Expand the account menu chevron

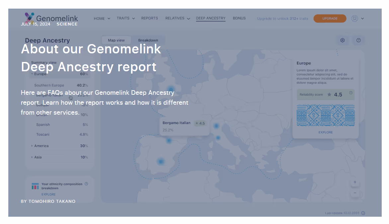pyautogui.click(x=362, y=19)
